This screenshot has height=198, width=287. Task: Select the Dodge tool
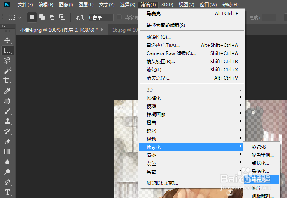[7, 172]
